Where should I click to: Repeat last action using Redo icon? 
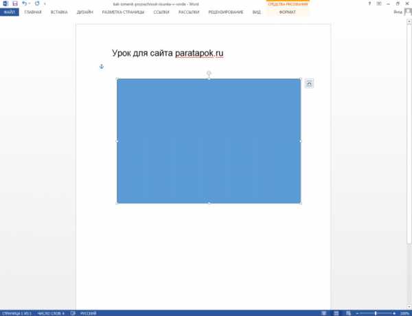37,3
